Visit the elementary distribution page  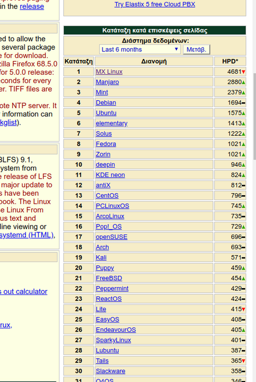point(112,123)
